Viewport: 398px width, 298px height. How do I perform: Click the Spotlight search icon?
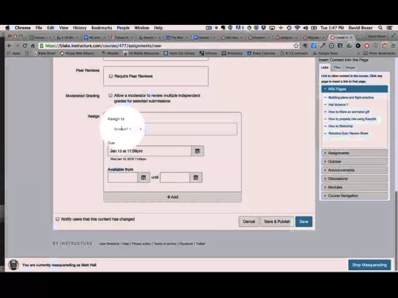[380, 28]
